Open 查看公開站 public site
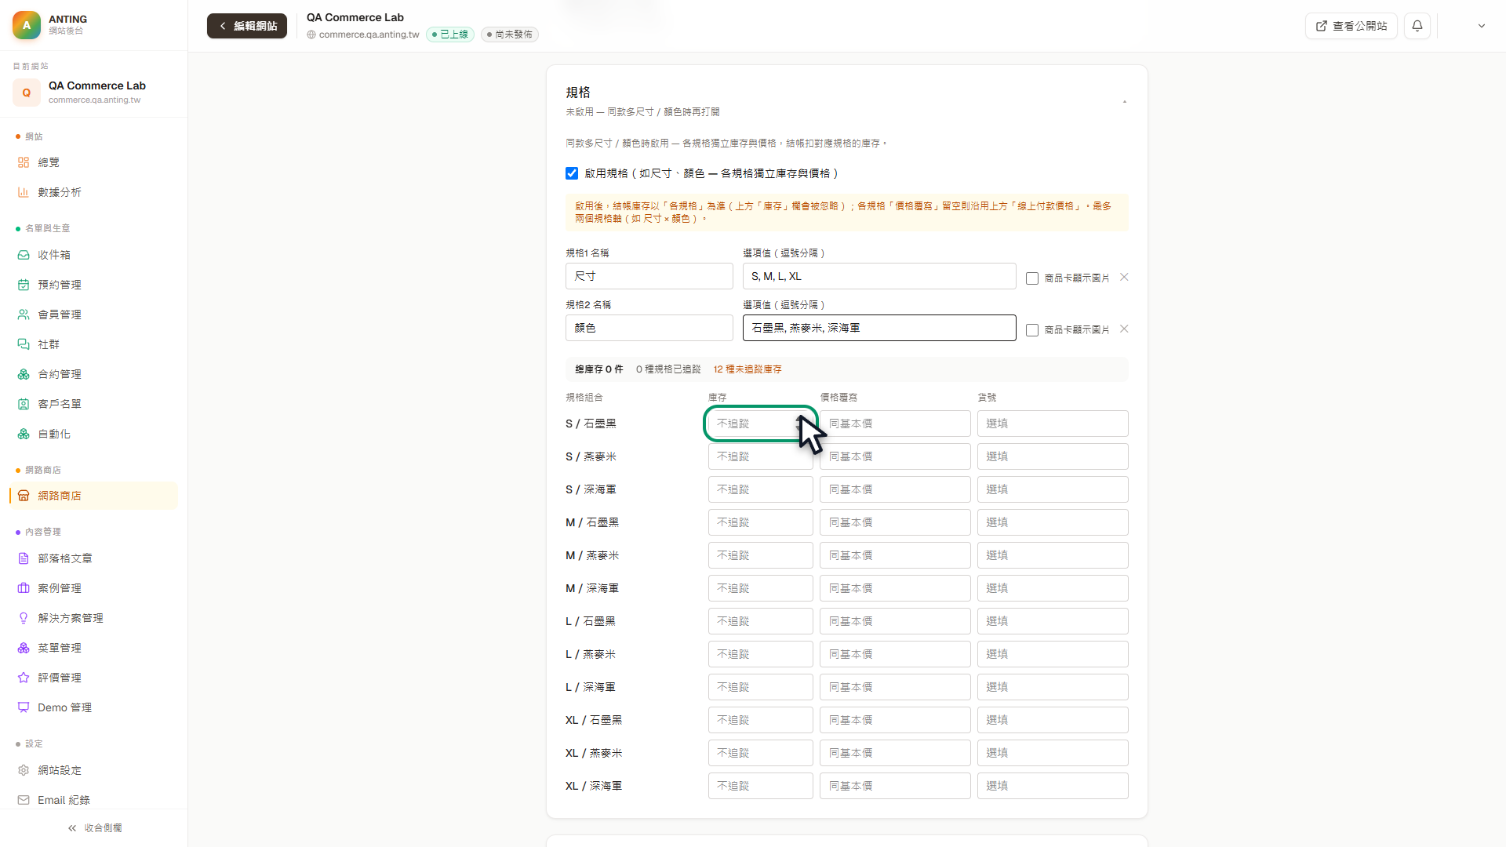The width and height of the screenshot is (1506, 847). tap(1351, 26)
